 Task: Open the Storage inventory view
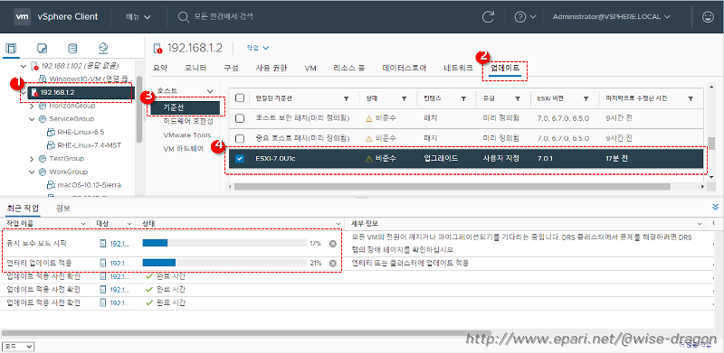(x=72, y=48)
